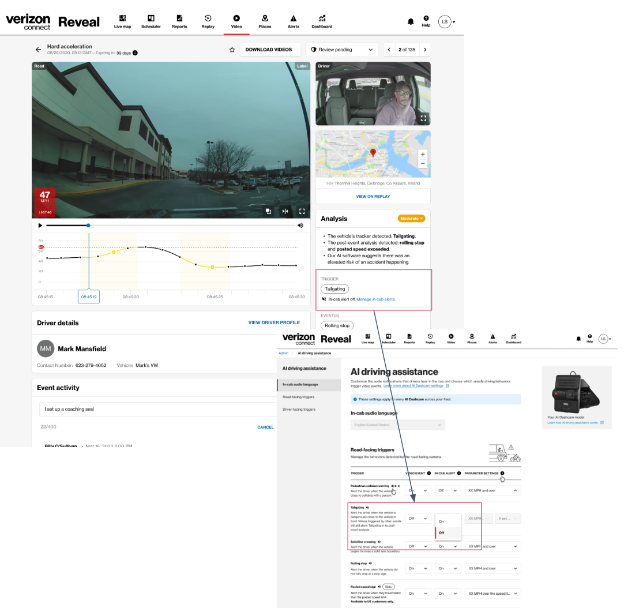Select the Video tab in the video review window
This screenshot has height=608, width=639.
236,21
